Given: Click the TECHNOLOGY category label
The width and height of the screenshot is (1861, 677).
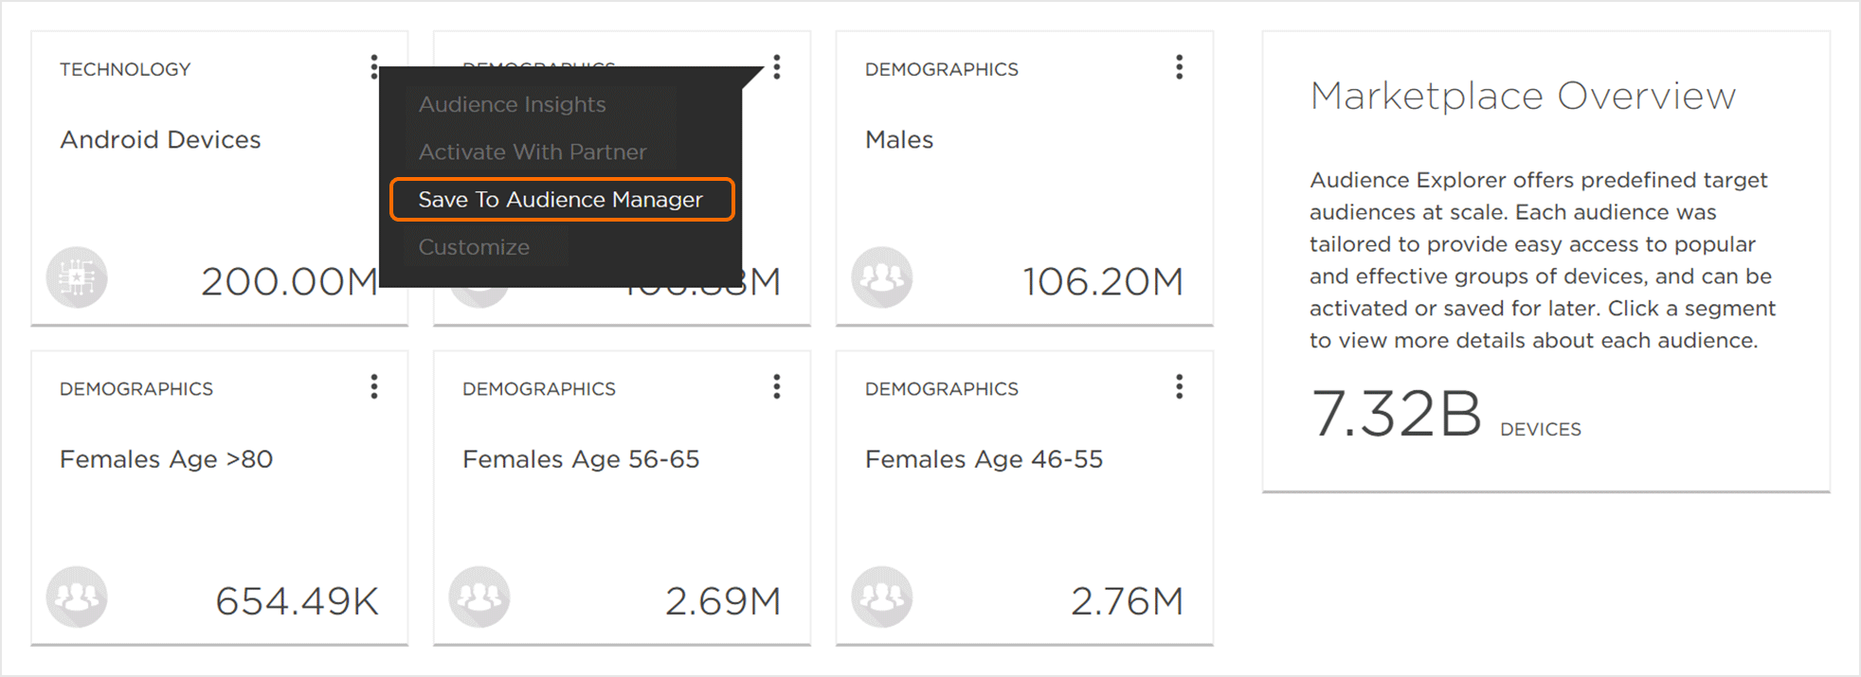Looking at the screenshot, I should [125, 69].
